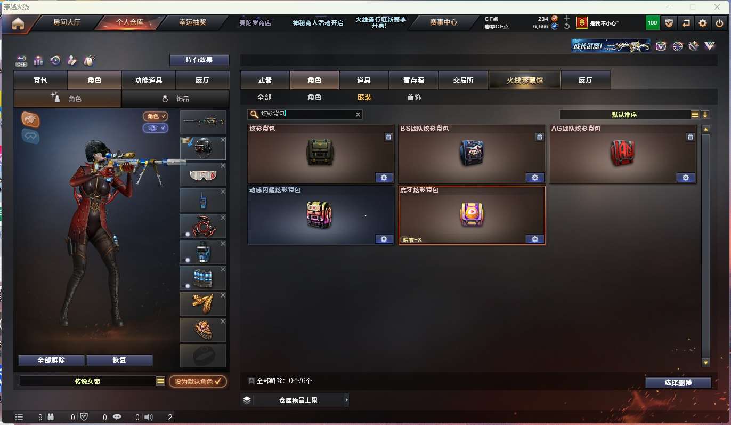Toggle the key OFF switch icon
Viewport: 731px width, 425px height.
coord(21,61)
